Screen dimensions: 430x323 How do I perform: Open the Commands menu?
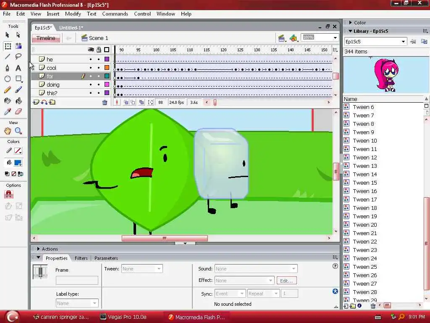[x=115, y=14]
